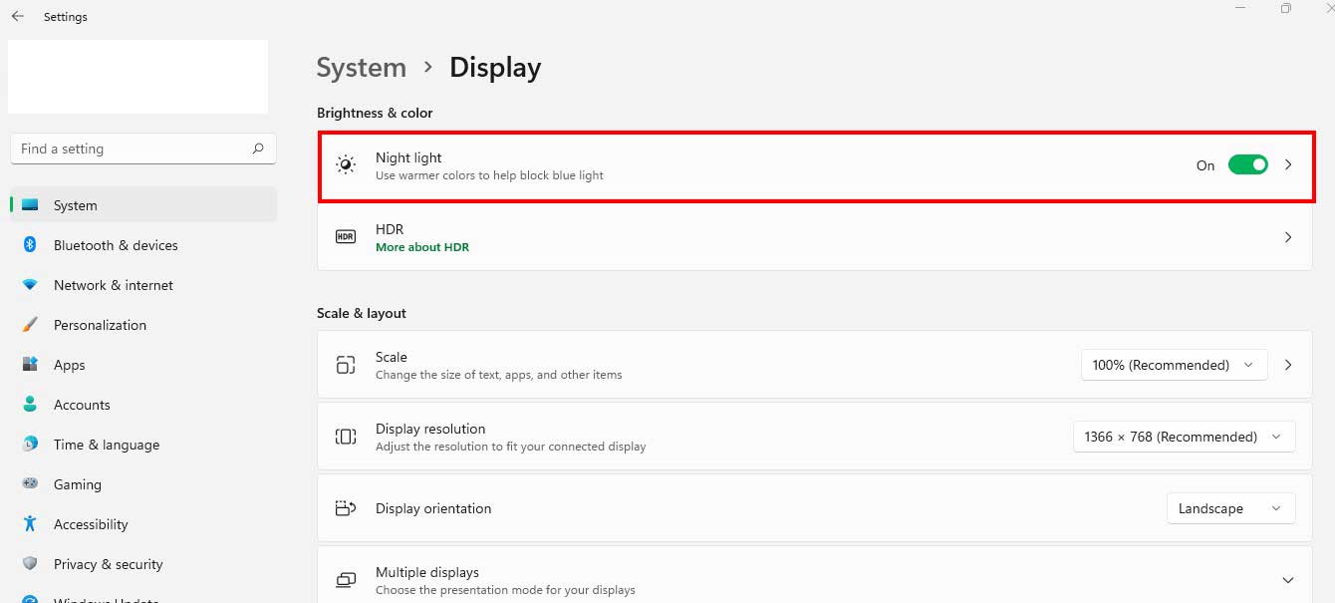This screenshot has height=603, width=1335.
Task: Select the Bluetooth & devices icon
Action: (31, 245)
